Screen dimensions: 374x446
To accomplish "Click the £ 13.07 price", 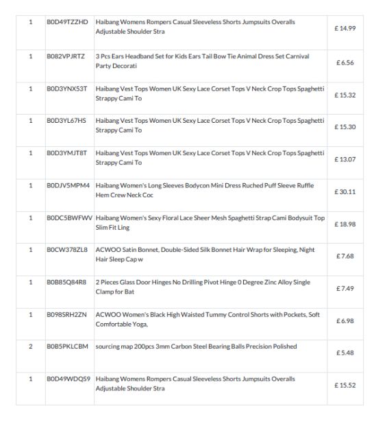I will point(345,159).
